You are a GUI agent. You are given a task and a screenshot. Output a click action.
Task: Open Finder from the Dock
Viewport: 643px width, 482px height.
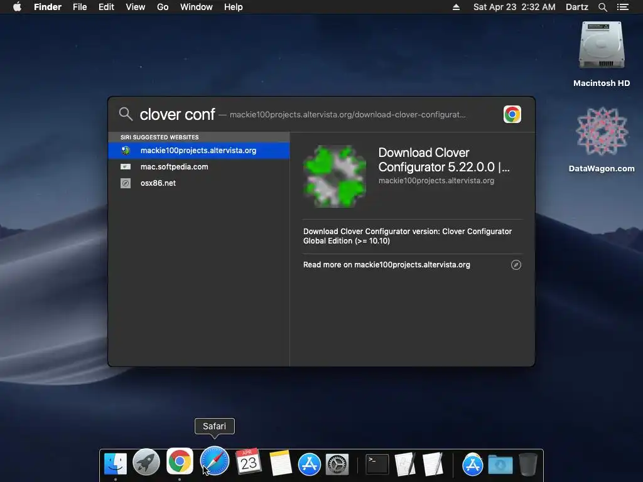tap(116, 464)
